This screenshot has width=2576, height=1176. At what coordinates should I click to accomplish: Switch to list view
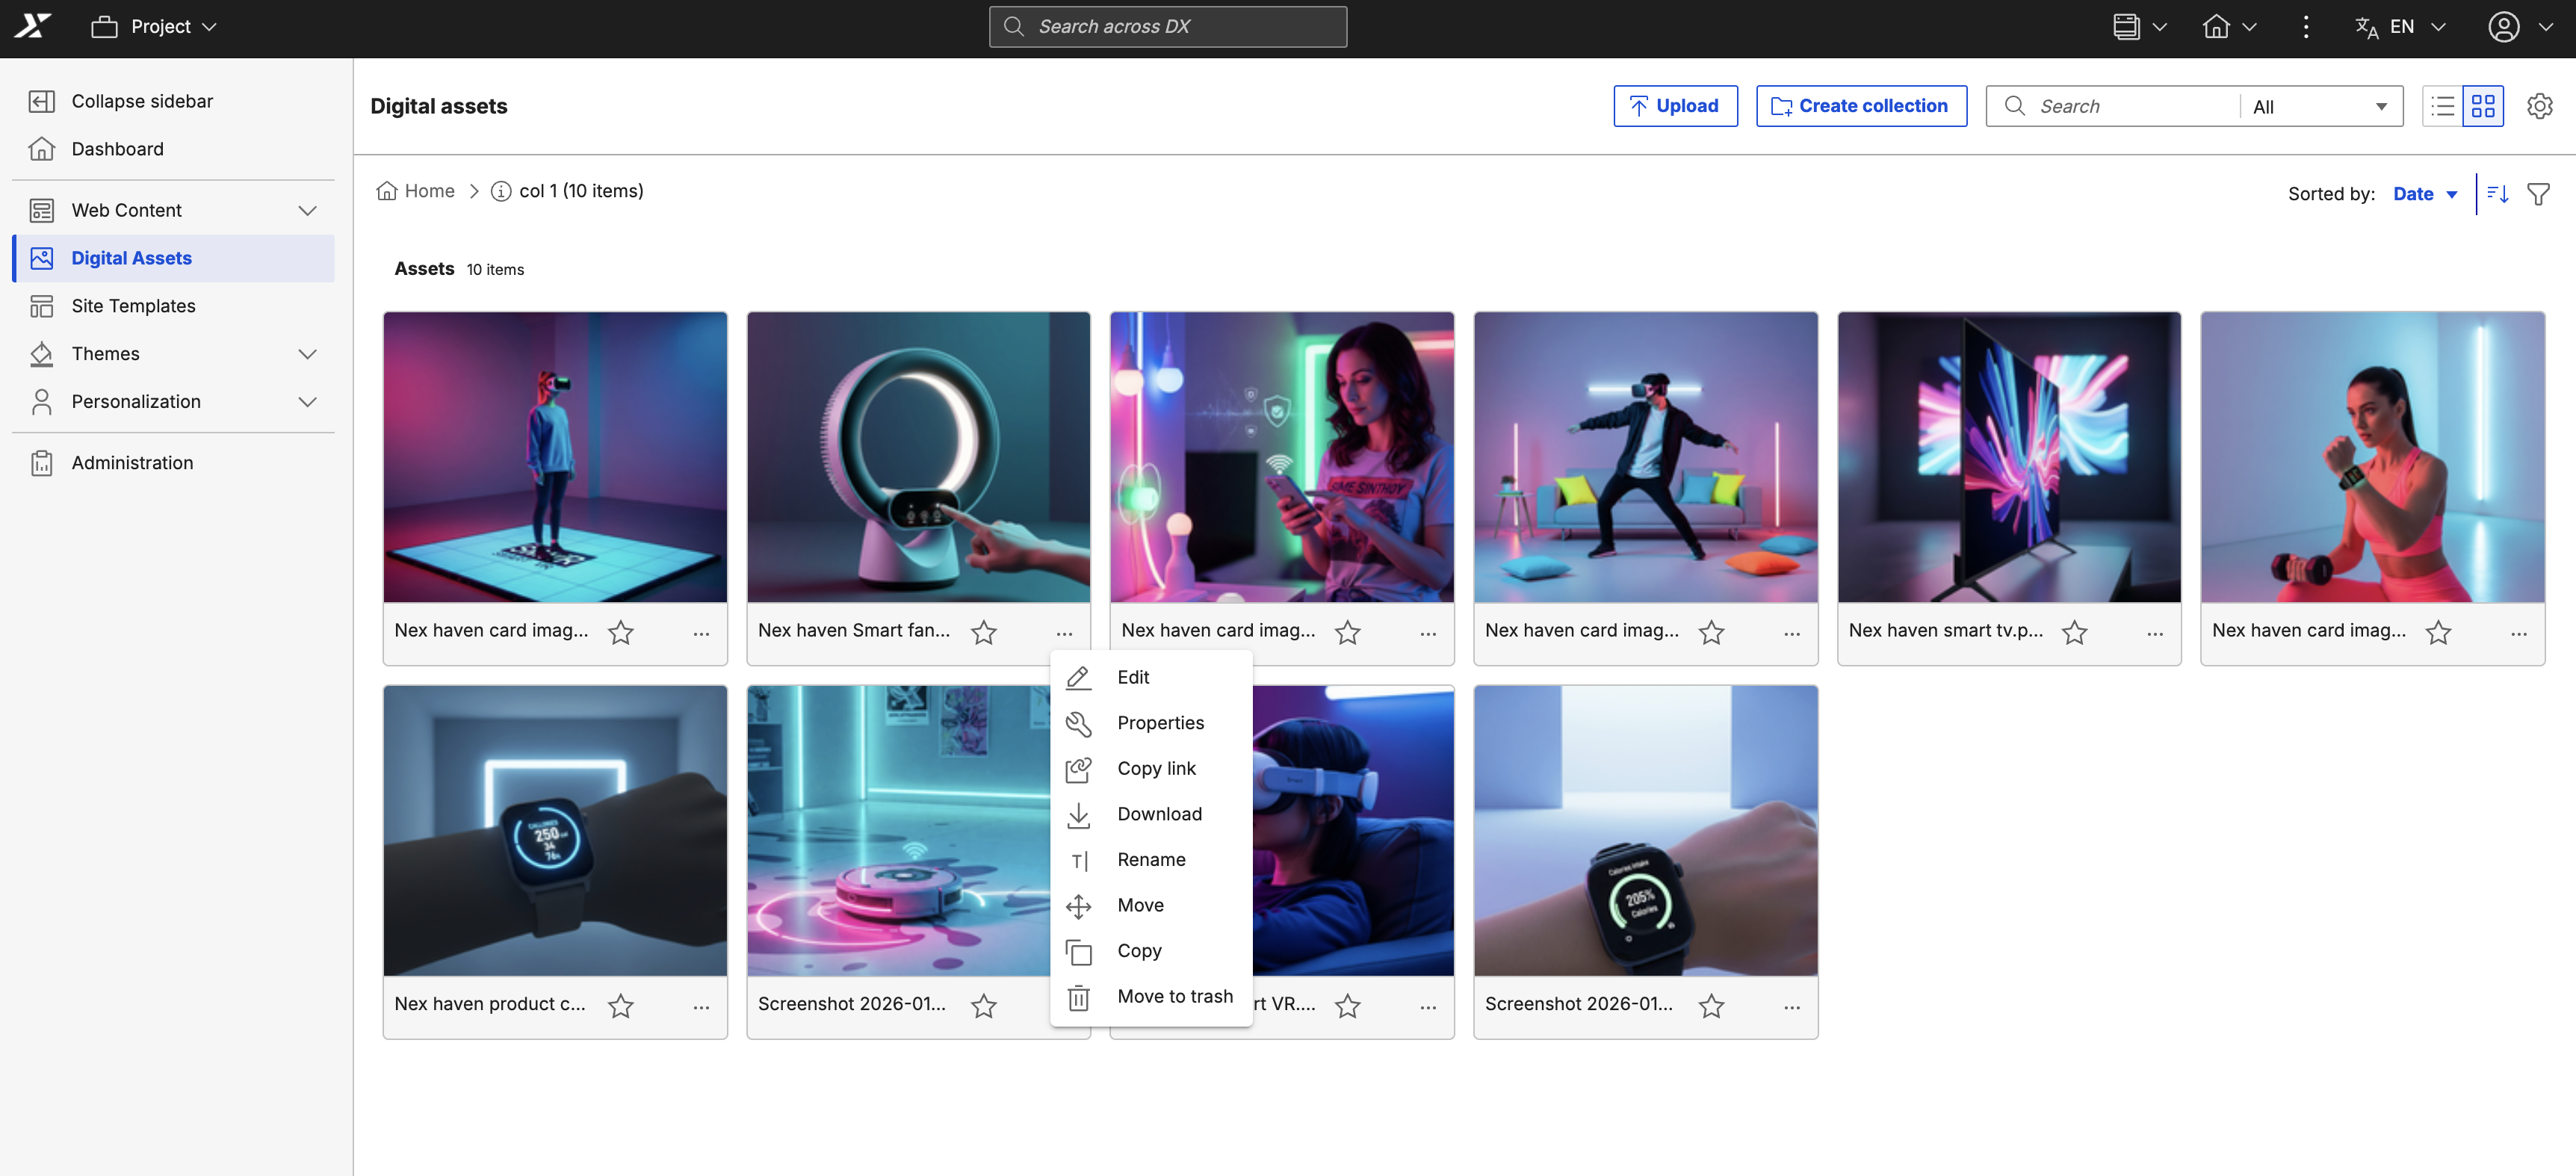pos(2442,106)
